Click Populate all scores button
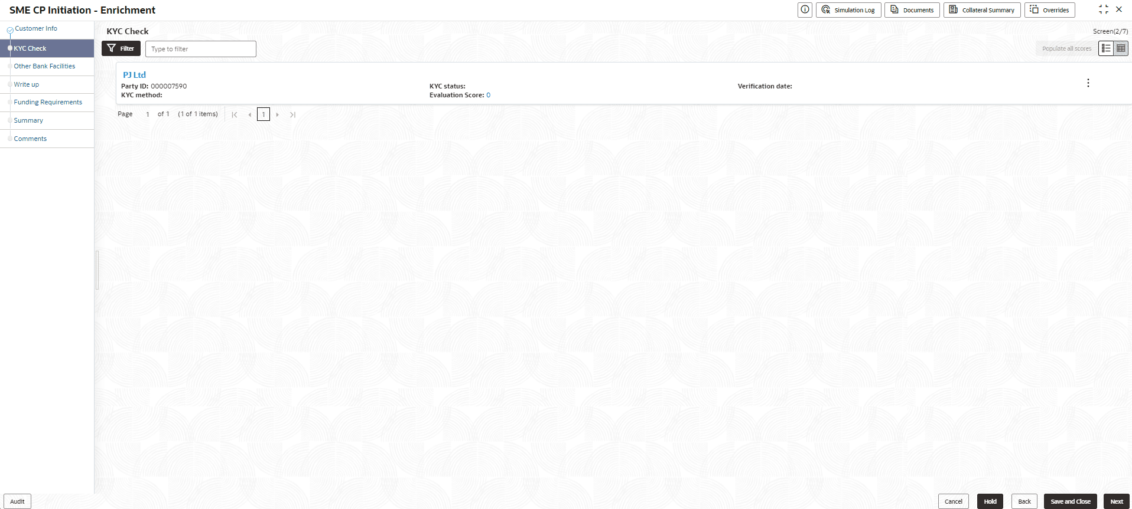1132x509 pixels. pyautogui.click(x=1066, y=48)
